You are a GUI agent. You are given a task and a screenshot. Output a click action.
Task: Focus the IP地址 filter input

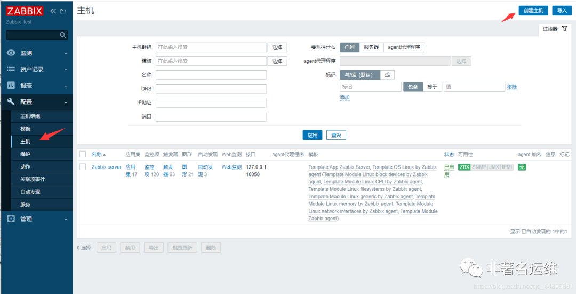pyautogui.click(x=211, y=103)
